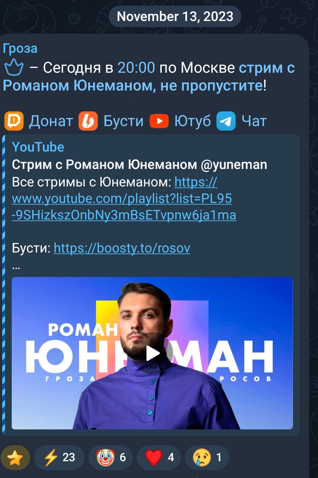Screen dimensions: 318x478
Task: Tap the 20:00 time link
Action: (x=136, y=68)
